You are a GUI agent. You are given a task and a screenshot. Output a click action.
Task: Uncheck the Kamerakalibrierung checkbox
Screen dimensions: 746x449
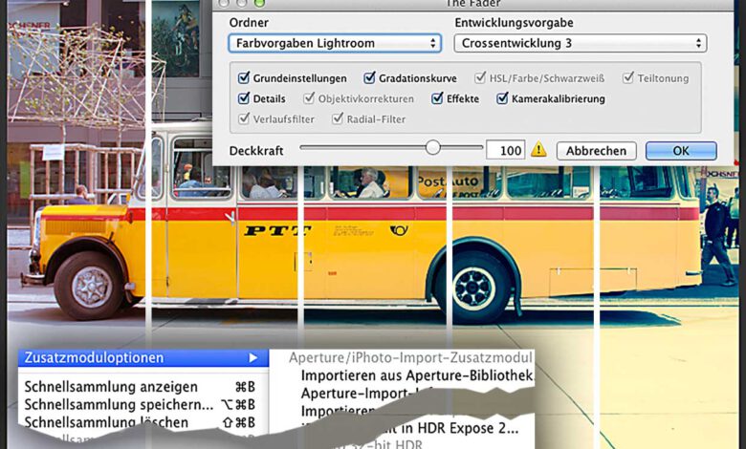(502, 98)
